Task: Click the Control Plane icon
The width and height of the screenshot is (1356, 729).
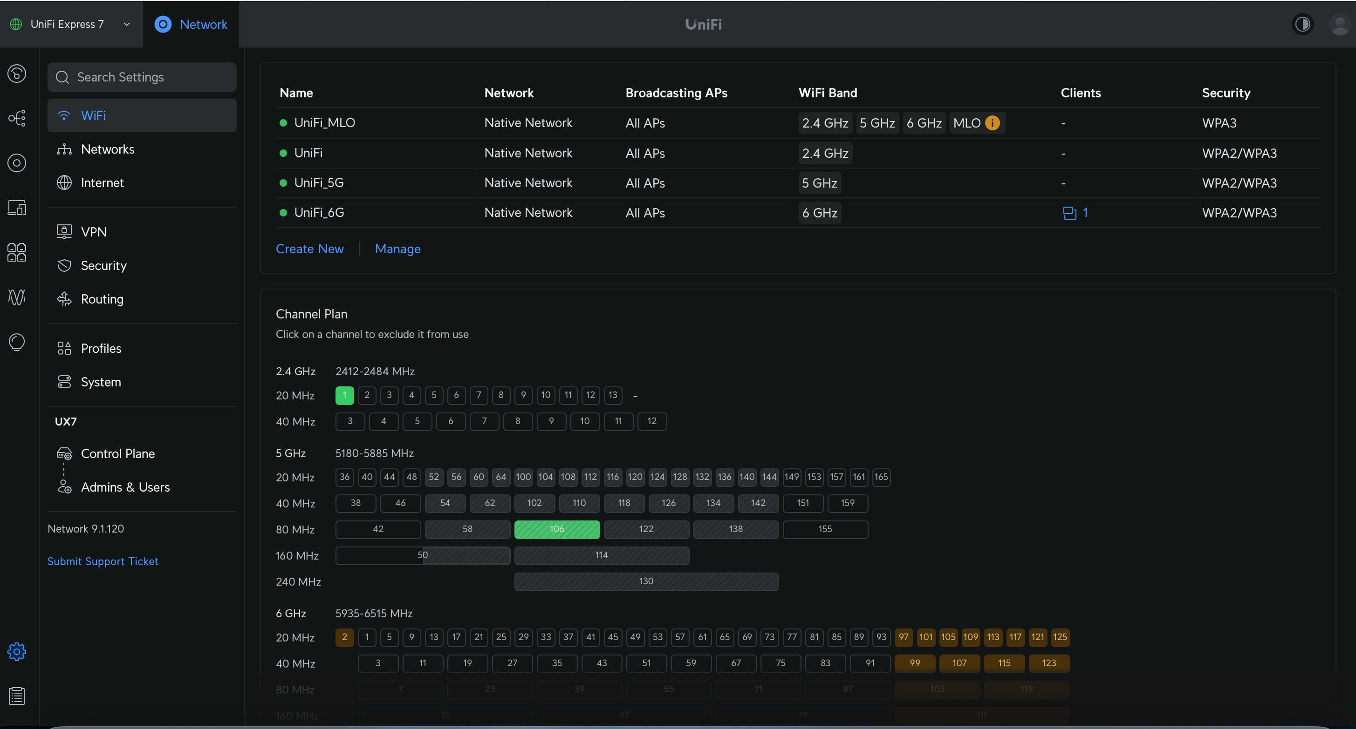Action: click(64, 453)
